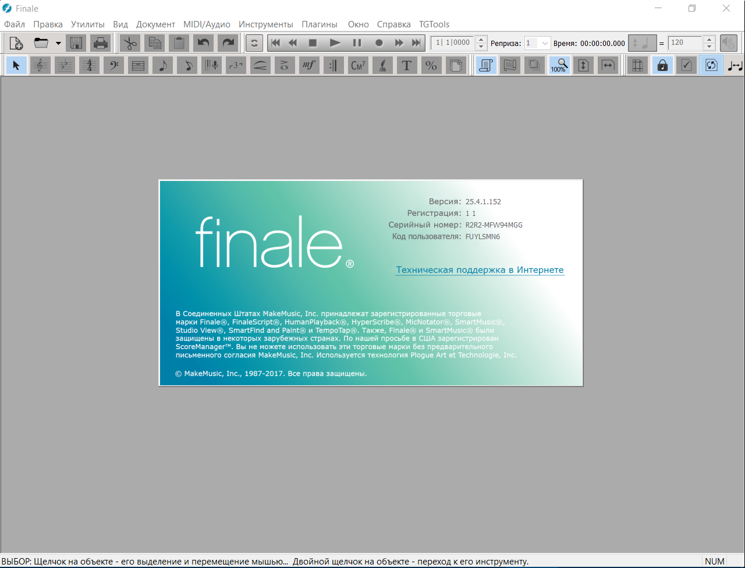Rewind to the beginning
Screen dimensions: 745x568
pos(276,42)
